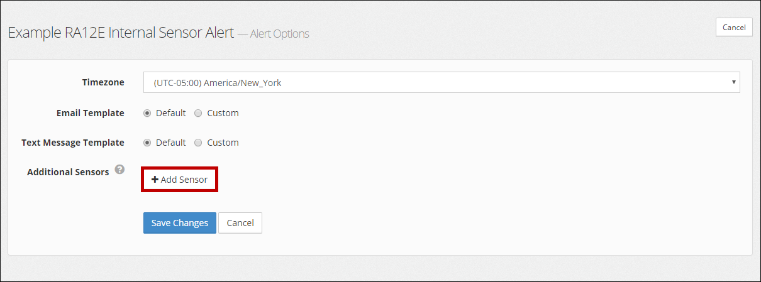Screen dimensions: 761x282
Task: Click the Timezone field label
Action: tap(103, 82)
